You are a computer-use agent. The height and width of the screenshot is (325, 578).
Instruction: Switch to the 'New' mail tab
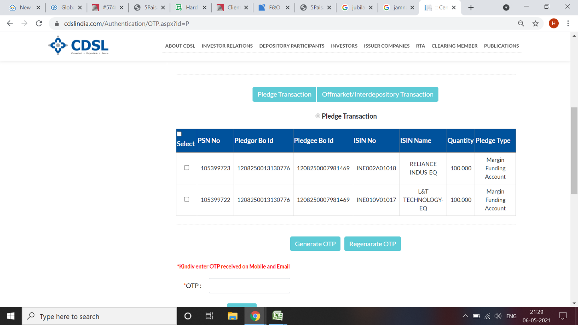tap(25, 8)
